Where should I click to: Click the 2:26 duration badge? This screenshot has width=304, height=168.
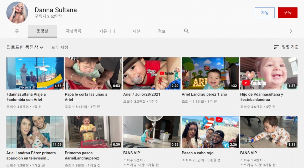233,145
